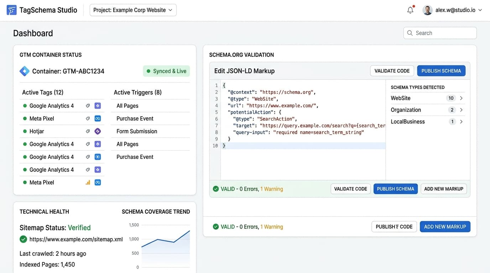Click the Dashboard page title
The image size is (490, 273).
pyautogui.click(x=33, y=33)
